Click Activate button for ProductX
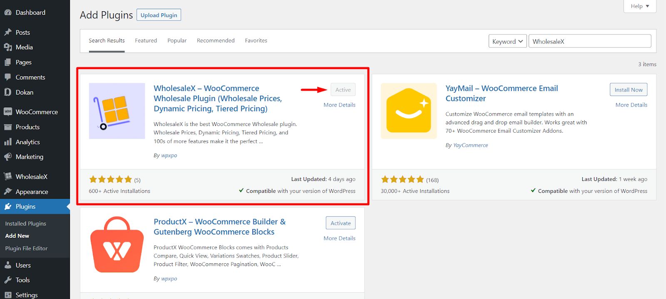This screenshot has height=299, width=666. [340, 223]
